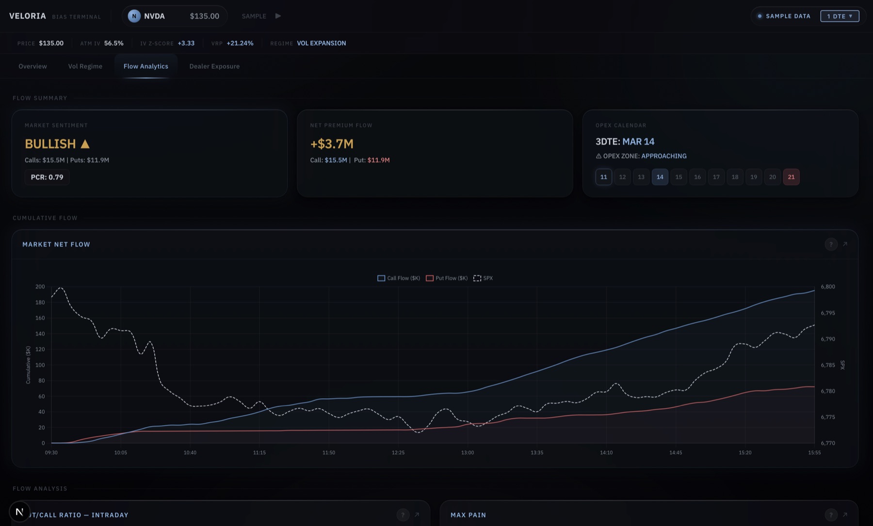Image resolution: width=873 pixels, height=526 pixels.
Task: Toggle SPX dashed series in legend
Action: point(483,278)
